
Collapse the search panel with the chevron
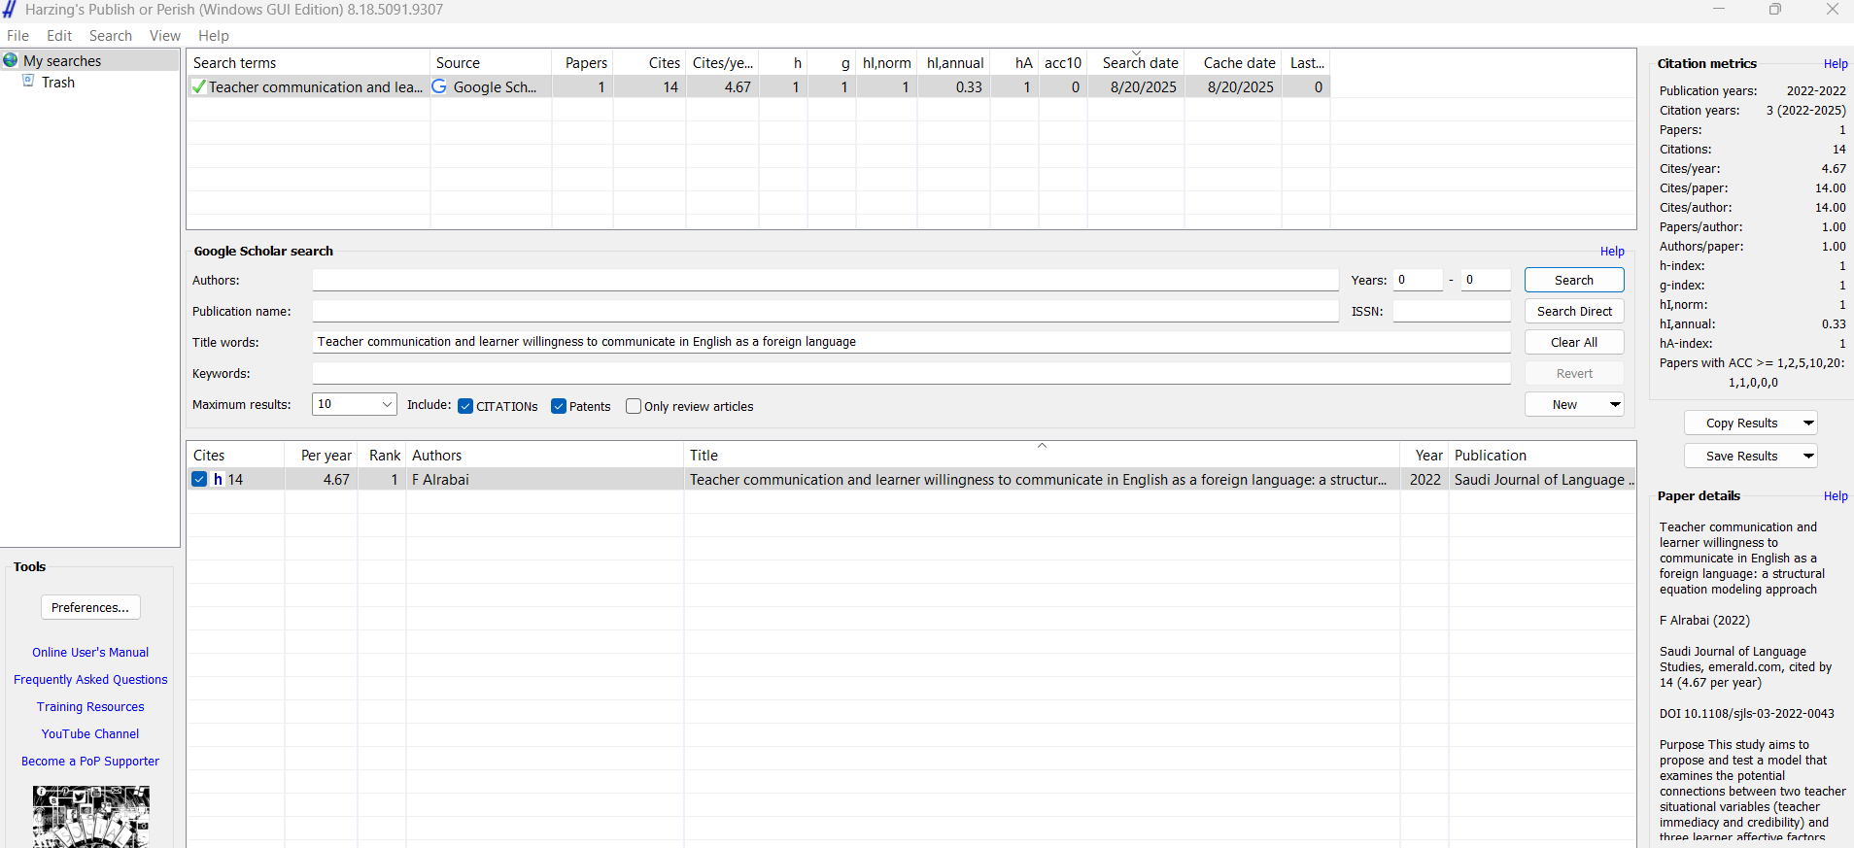pyautogui.click(x=1042, y=446)
